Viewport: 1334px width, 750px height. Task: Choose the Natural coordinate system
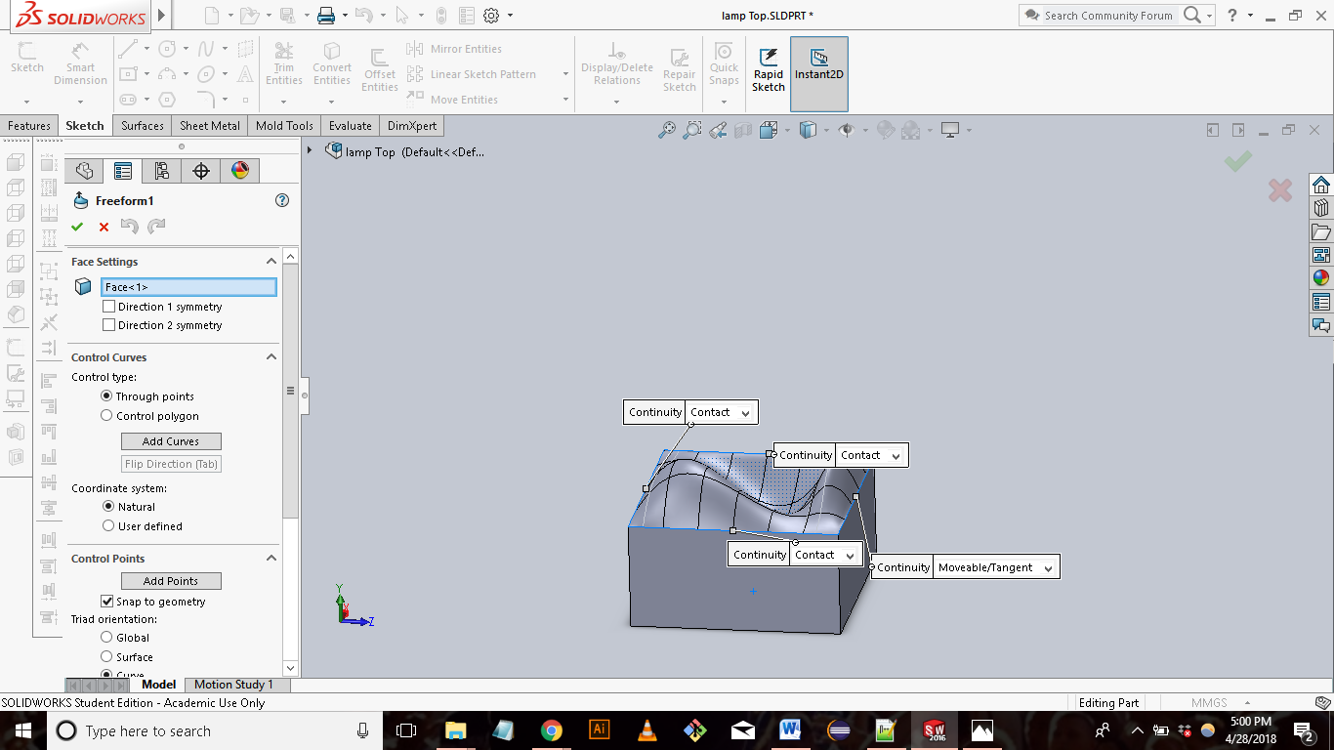tap(108, 507)
